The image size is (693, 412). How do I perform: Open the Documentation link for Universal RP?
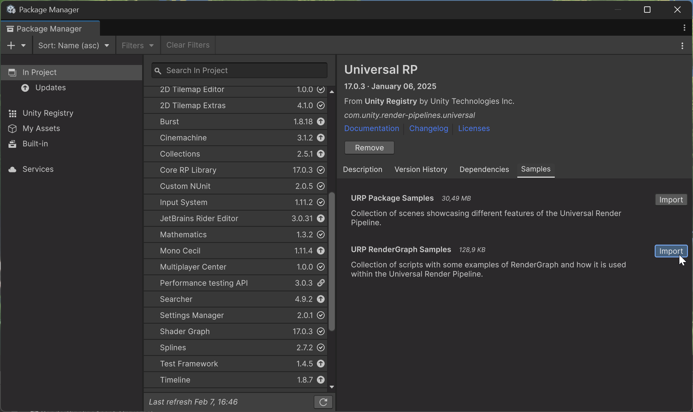pyautogui.click(x=371, y=128)
